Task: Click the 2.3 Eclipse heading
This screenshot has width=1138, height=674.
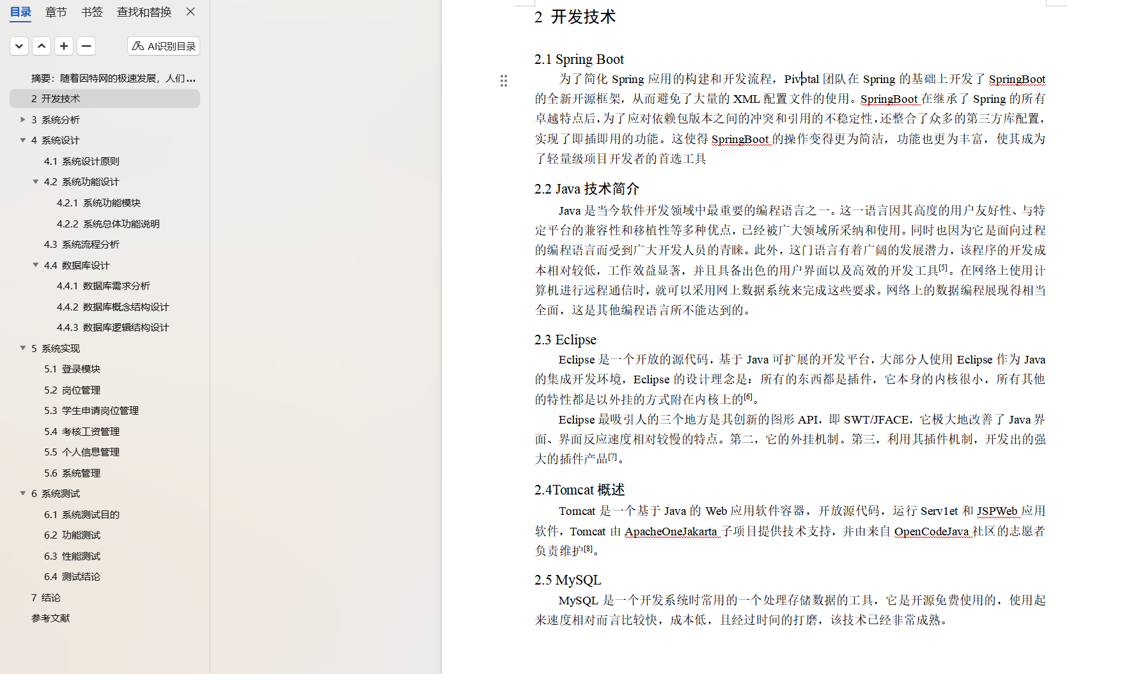Action: [x=565, y=340]
